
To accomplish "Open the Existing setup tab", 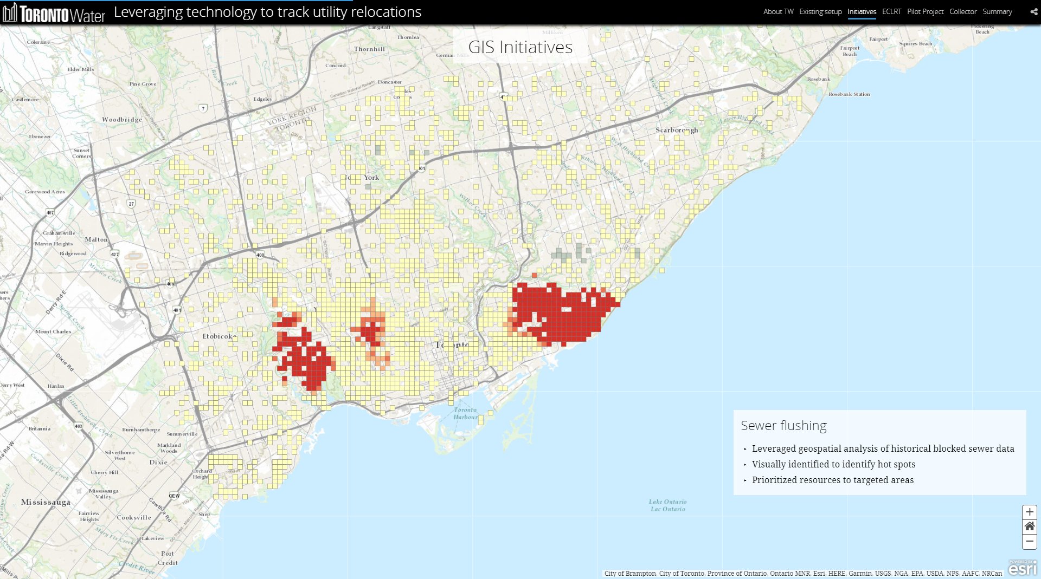I will [x=820, y=12].
